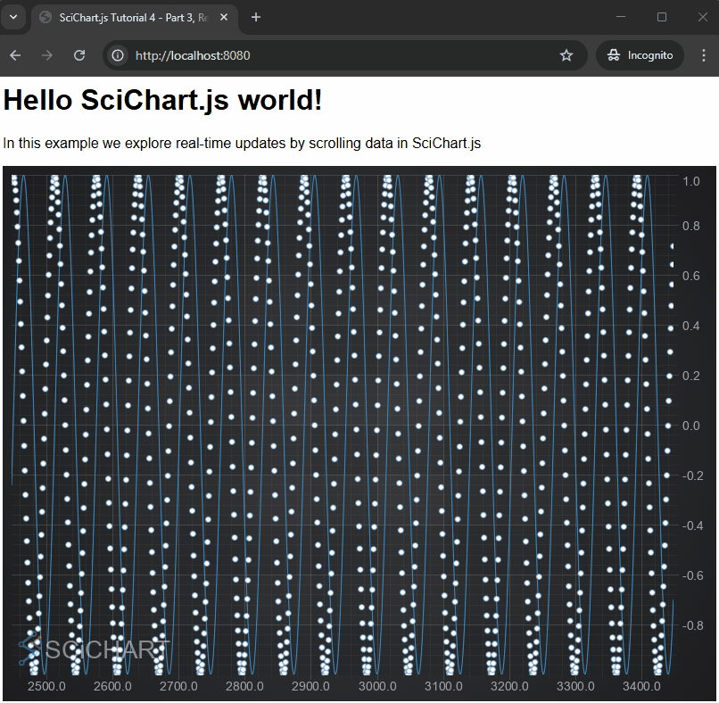Screen dimensions: 719x703
Task: Click the 3400.0 x-axis label
Action: (641, 686)
